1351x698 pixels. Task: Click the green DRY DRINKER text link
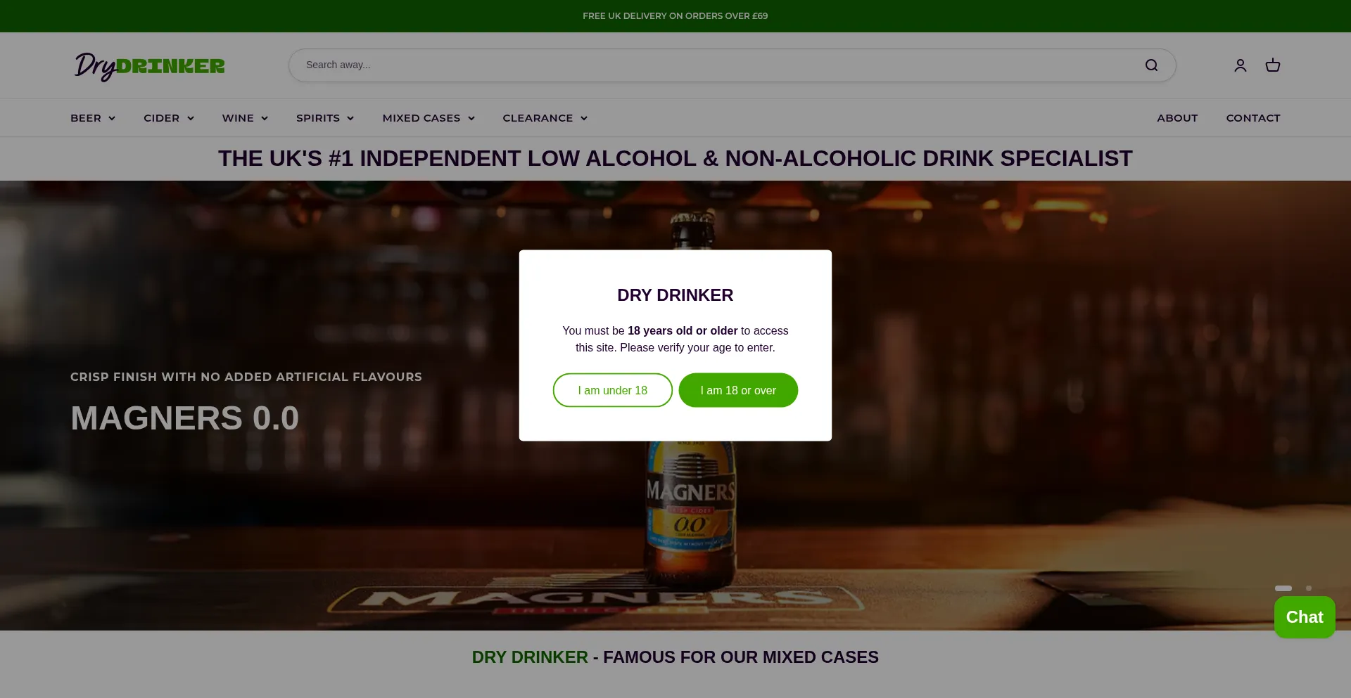(x=530, y=657)
